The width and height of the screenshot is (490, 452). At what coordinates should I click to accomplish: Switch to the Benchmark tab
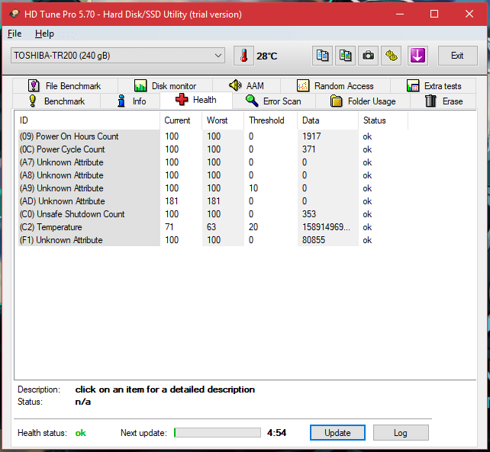click(56, 101)
